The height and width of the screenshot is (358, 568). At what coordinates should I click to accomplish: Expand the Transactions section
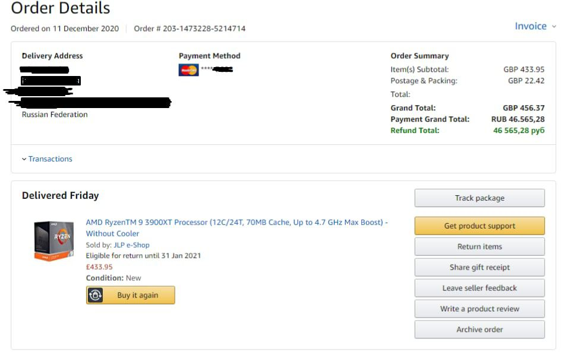(x=47, y=159)
